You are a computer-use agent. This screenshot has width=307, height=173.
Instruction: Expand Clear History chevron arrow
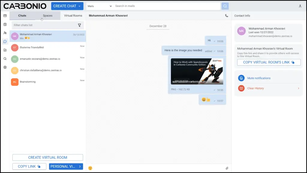point(298,88)
